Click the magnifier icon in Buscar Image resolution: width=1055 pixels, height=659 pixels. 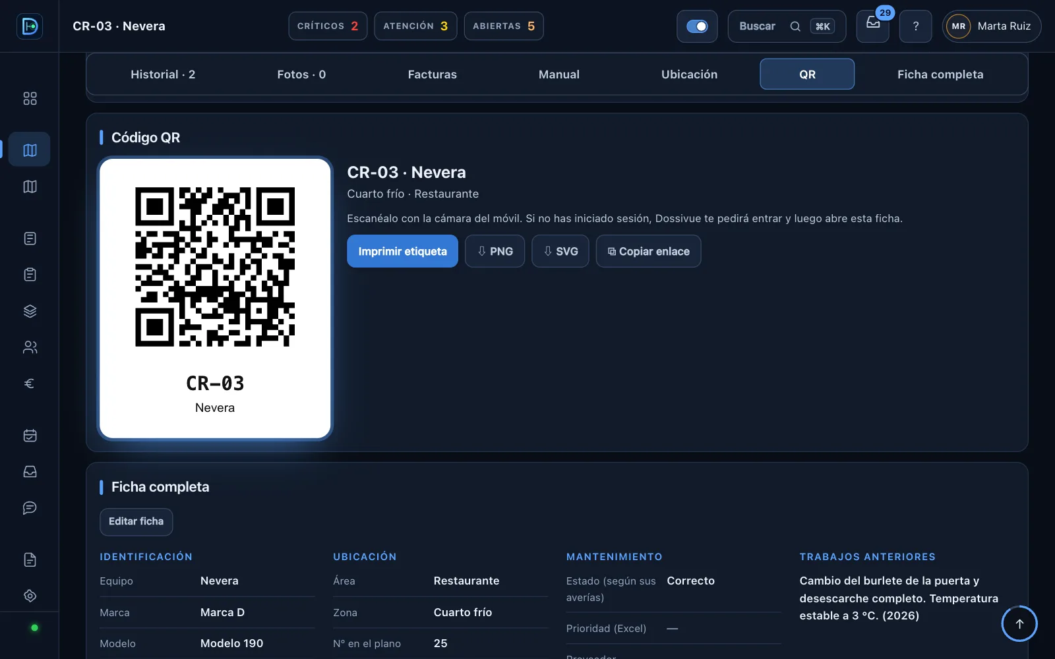(x=795, y=26)
